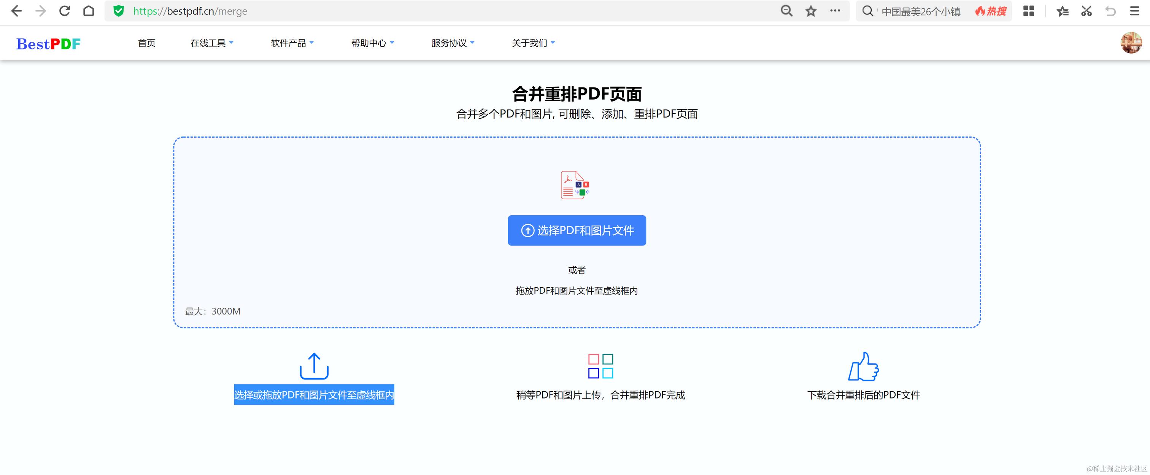The height and width of the screenshot is (475, 1150).
Task: Click the user avatar picture
Action: (x=1131, y=43)
